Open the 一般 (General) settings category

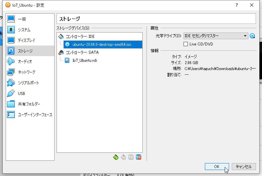point(30,19)
